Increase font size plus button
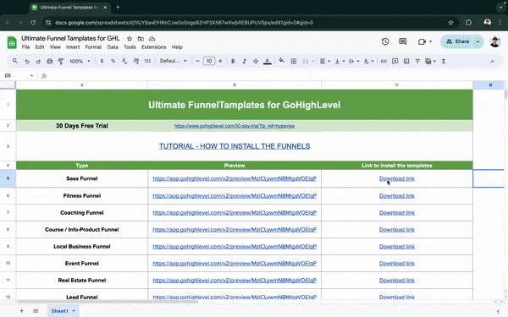 click(220, 61)
